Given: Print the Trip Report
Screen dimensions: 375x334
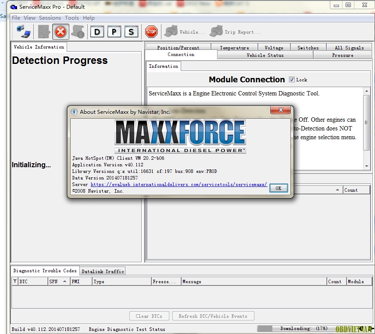Looking at the screenshot, I should click(x=235, y=32).
